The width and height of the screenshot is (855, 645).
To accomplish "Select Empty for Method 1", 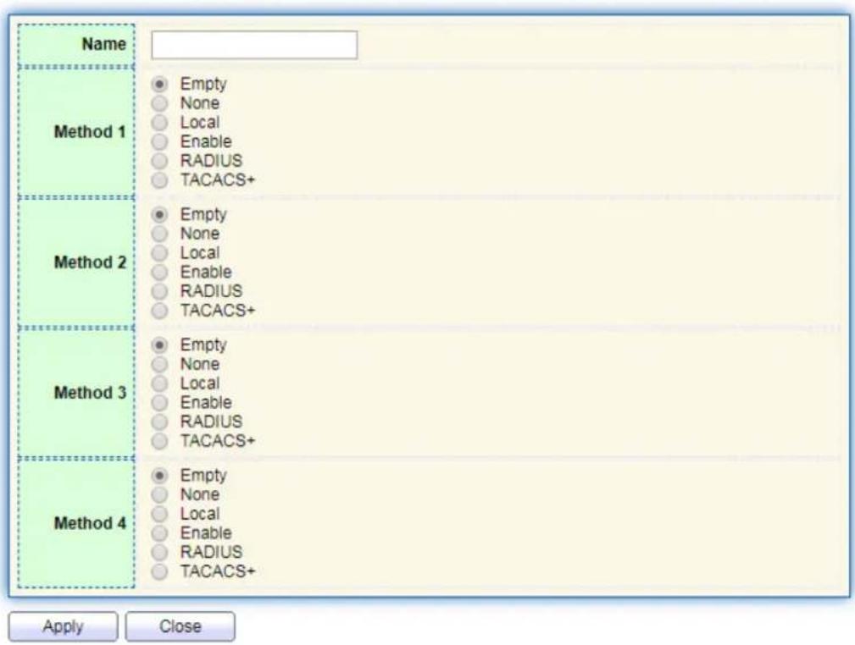I will coord(159,85).
